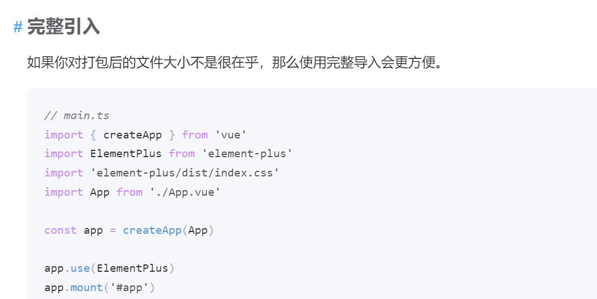This screenshot has height=299, width=597.
Task: Click ElementPlus in the second import line
Action: [126, 154]
